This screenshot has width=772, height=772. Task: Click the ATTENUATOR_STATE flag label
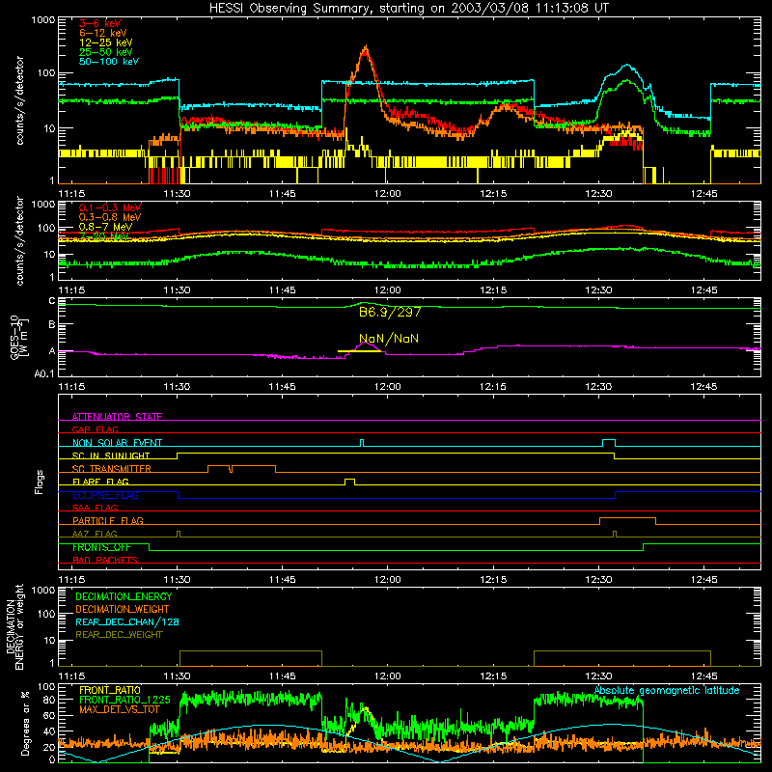point(117,417)
